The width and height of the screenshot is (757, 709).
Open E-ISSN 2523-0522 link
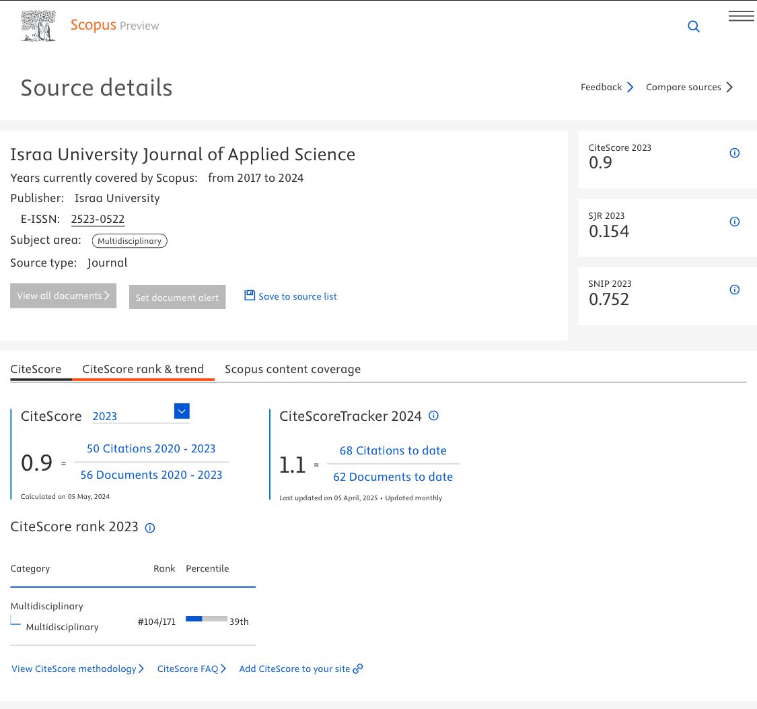click(98, 220)
